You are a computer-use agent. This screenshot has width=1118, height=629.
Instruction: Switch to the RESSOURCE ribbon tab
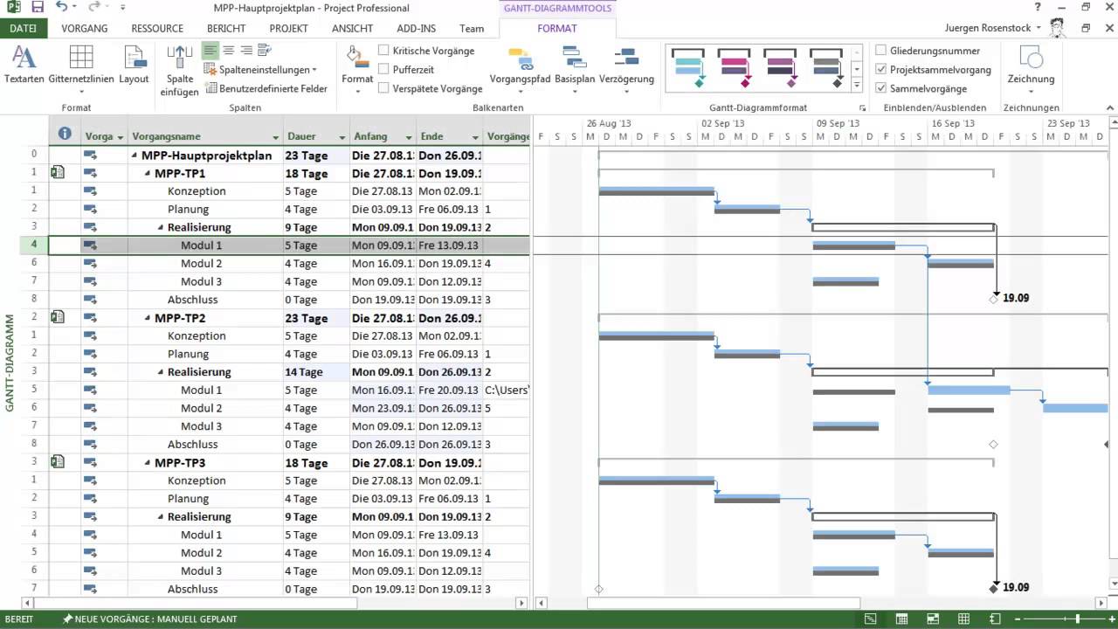pos(157,28)
